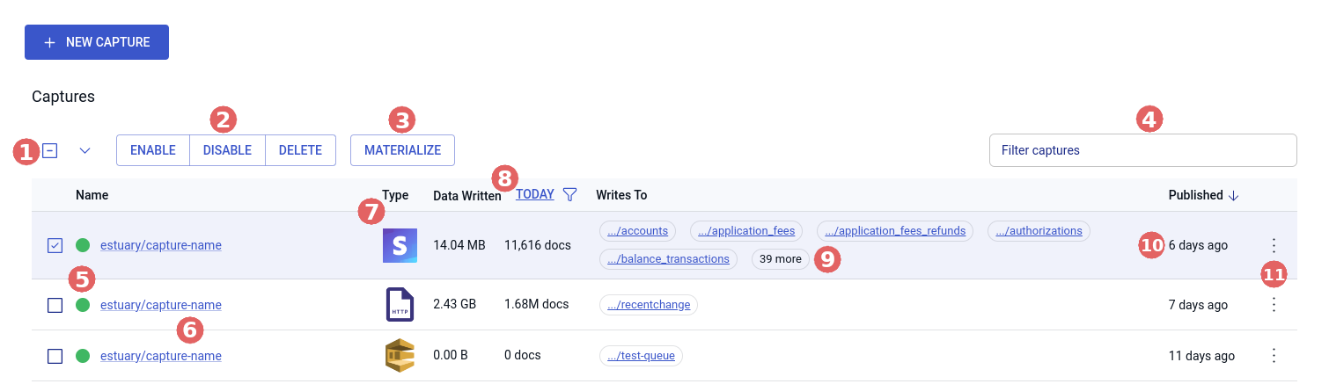Screen dimensions: 1329x384
Task: Click the Amazon SQS connector icon
Action: point(400,356)
